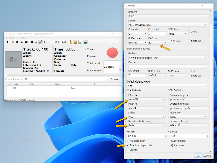Open the Buffer time 100 ms dropdown
Screen dimensions: 217x163
pyautogui.click(x=137, y=43)
